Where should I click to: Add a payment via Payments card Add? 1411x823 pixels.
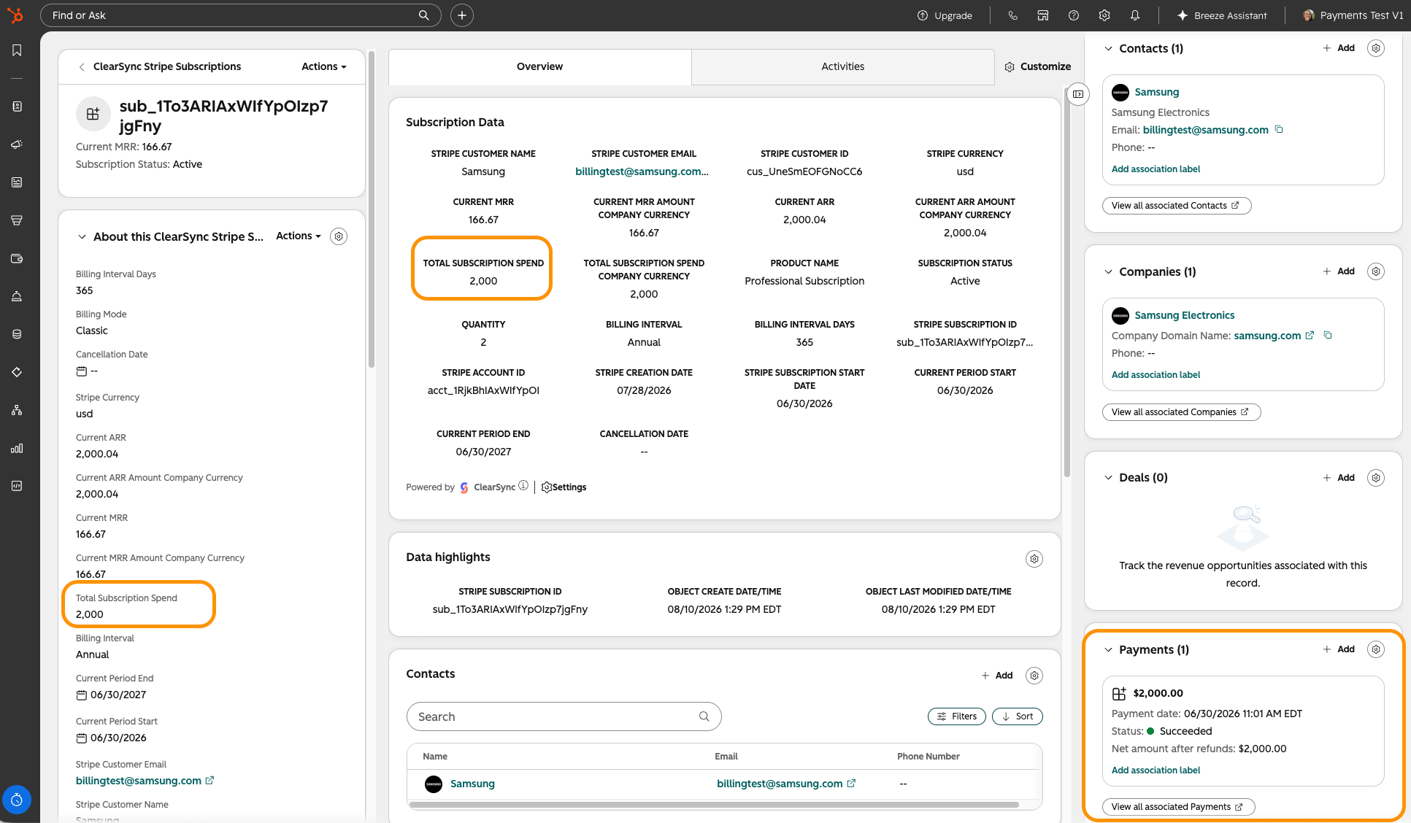1339,649
